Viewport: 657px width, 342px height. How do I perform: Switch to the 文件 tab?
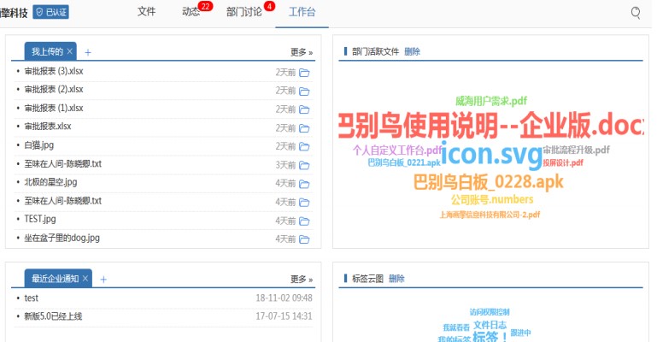click(x=146, y=12)
